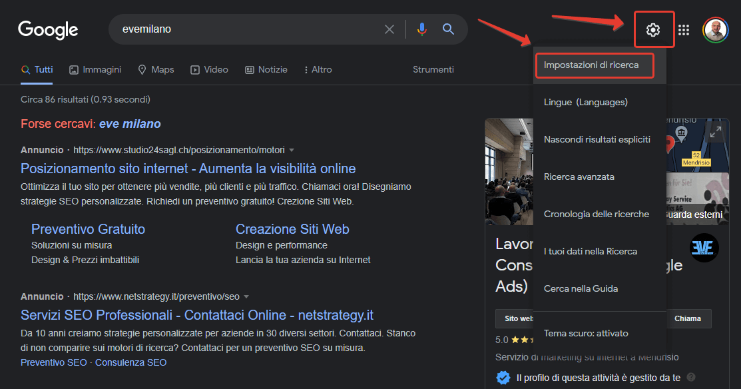
Task: Click the help question mark icon
Action: pyautogui.click(x=691, y=377)
